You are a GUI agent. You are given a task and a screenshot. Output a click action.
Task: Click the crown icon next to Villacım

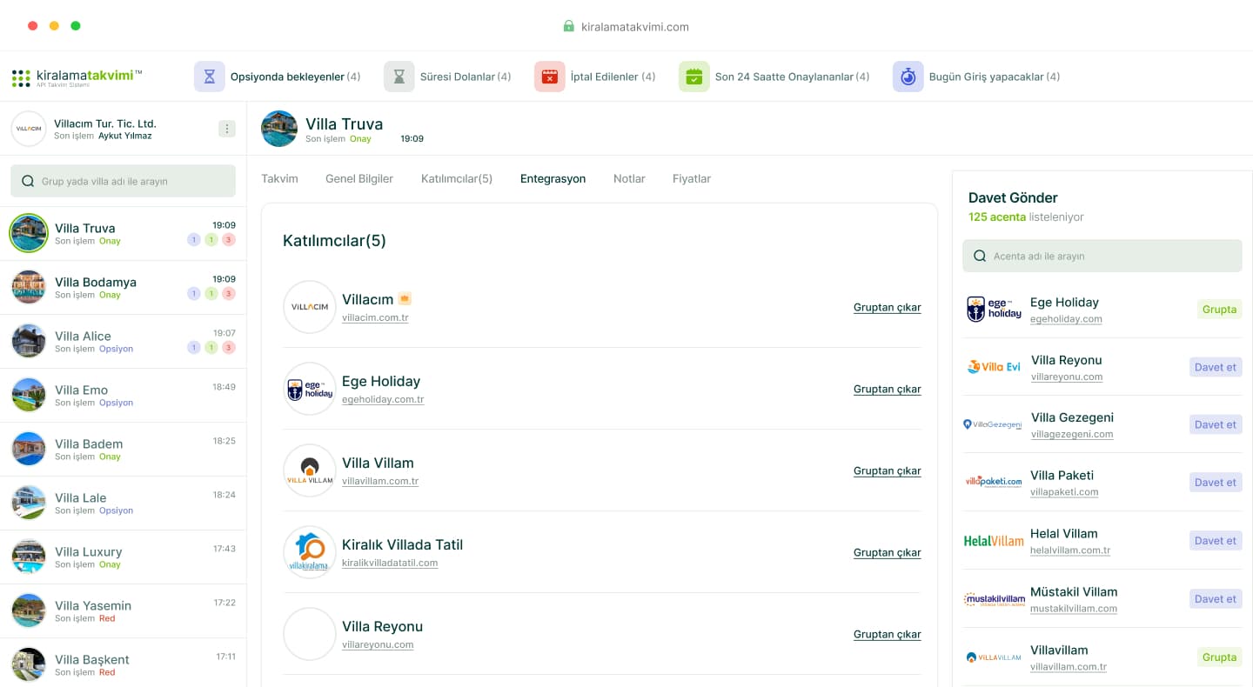coord(405,299)
